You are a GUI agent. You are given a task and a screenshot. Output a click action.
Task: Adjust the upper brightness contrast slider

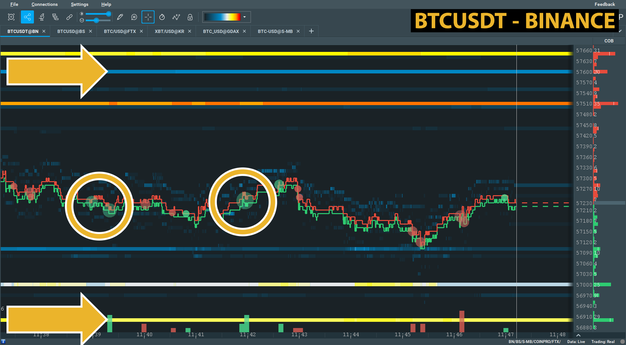pos(109,14)
